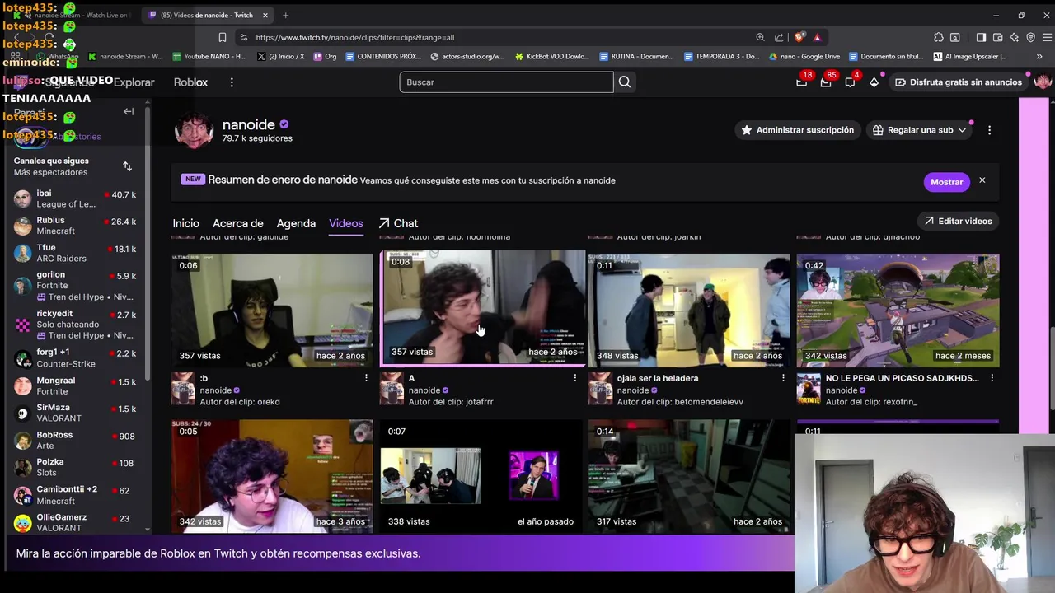Close the Resumen de enero banner
The image size is (1055, 593).
pos(982,180)
